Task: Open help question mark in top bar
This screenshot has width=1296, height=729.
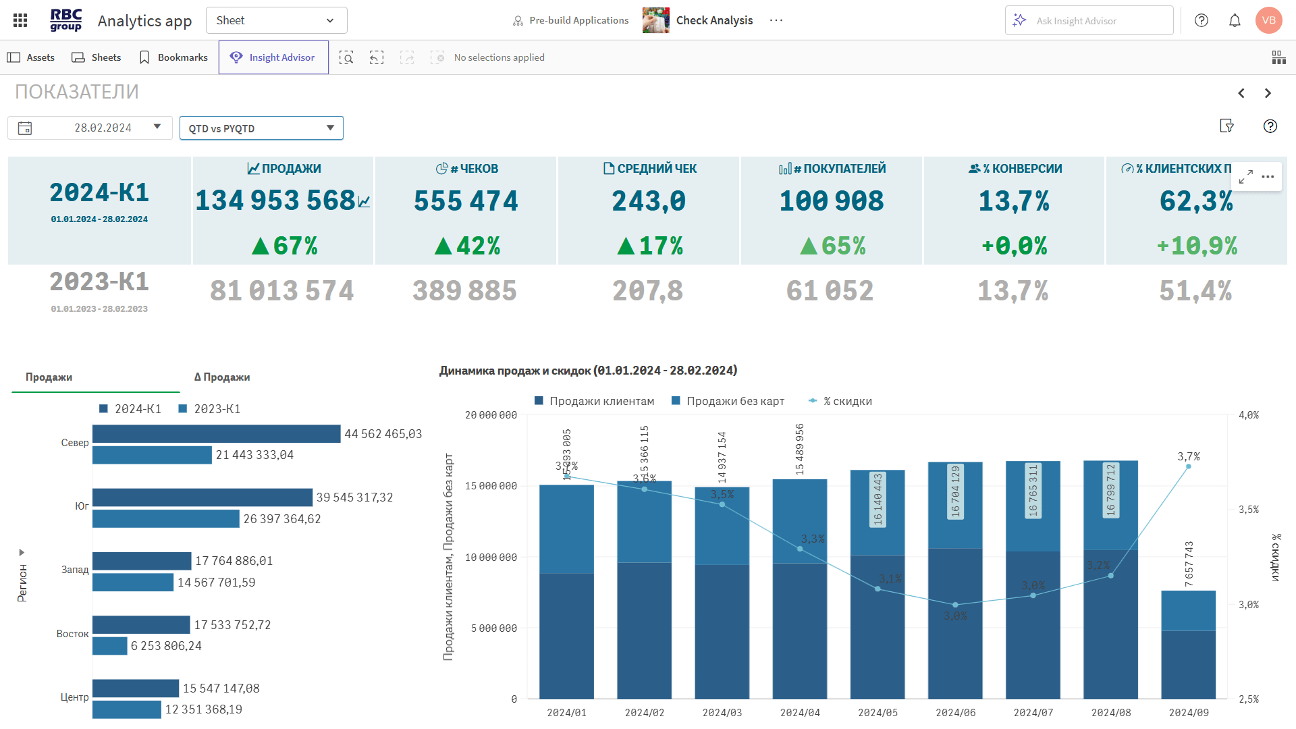Action: pyautogui.click(x=1201, y=20)
